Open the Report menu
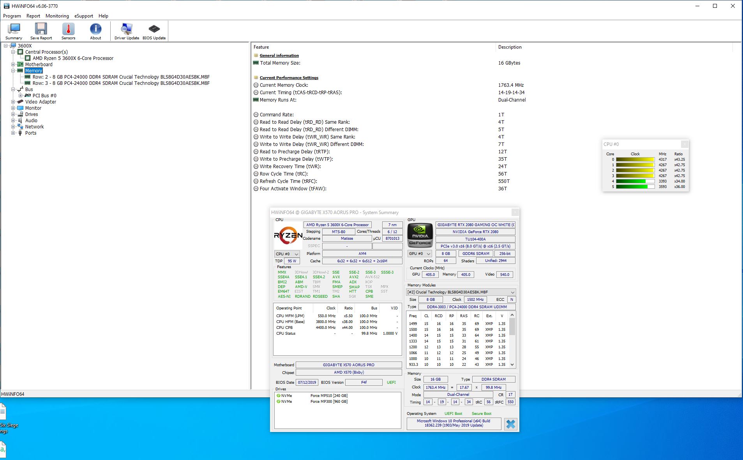 (33, 16)
